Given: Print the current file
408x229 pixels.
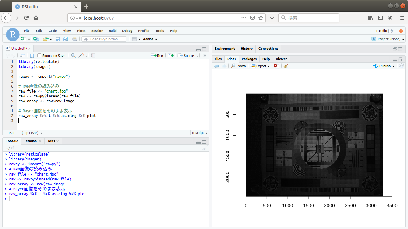Looking at the screenshot, I should point(75,39).
